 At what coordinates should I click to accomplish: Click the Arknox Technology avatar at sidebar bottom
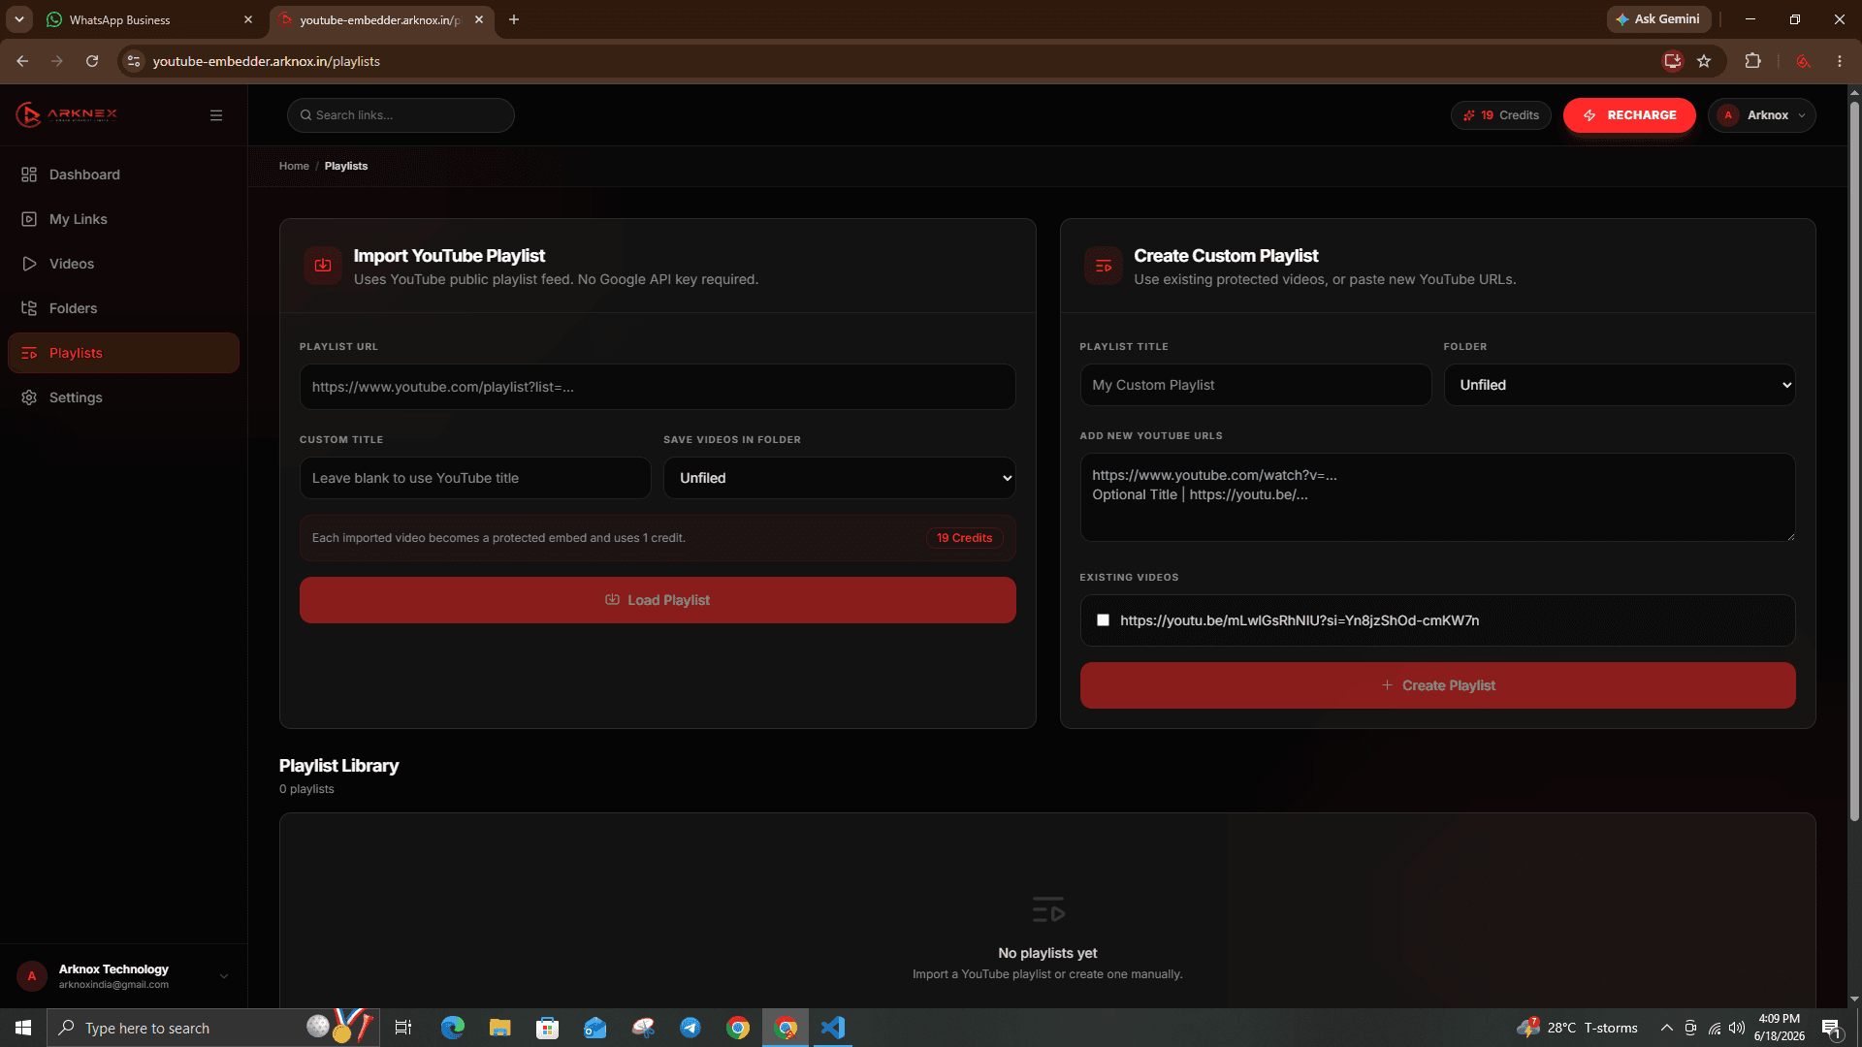[32, 976]
